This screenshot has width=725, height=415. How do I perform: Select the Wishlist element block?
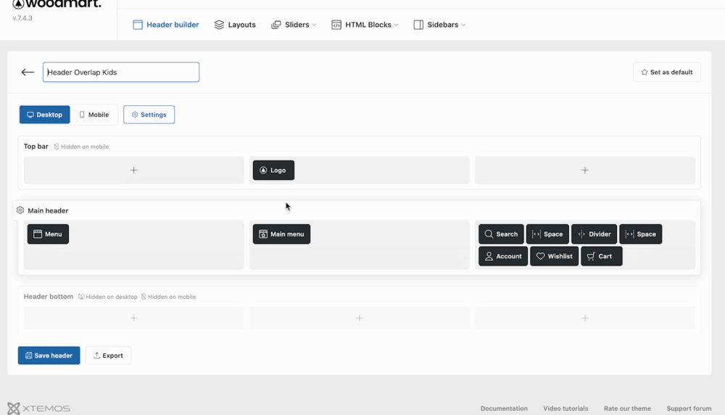(555, 256)
